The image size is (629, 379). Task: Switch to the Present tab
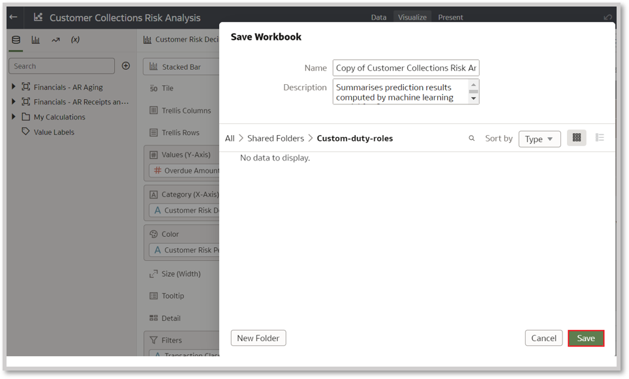450,18
